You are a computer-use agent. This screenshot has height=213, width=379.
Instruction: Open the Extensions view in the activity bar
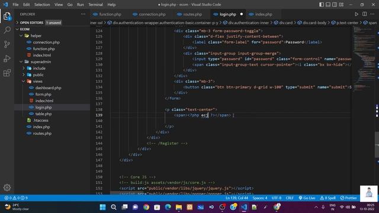[x=7, y=73]
